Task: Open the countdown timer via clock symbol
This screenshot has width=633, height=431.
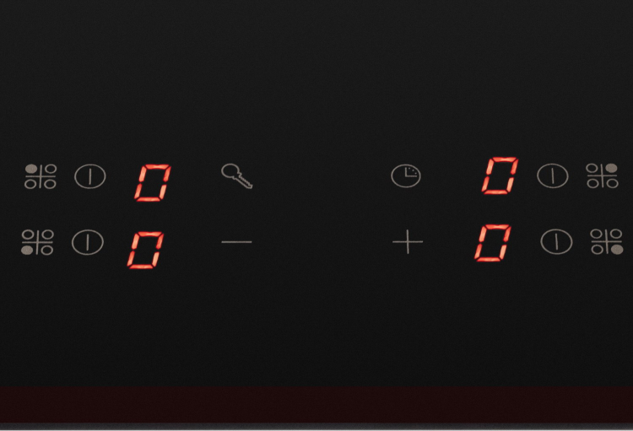Action: click(406, 175)
